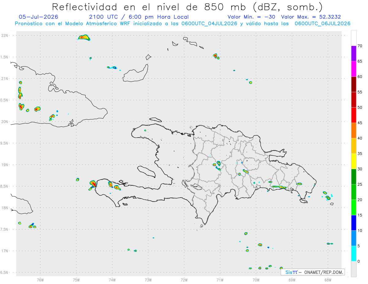The image size is (368, 284).
Task: Click '2100 UTC / 6:00 pm Hora Local'
Action: [139, 17]
